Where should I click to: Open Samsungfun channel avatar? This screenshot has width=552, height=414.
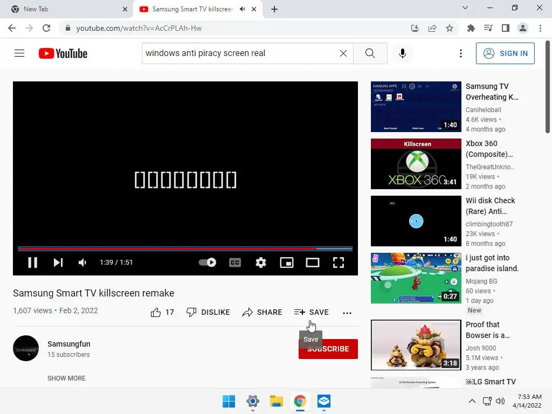pyautogui.click(x=26, y=348)
